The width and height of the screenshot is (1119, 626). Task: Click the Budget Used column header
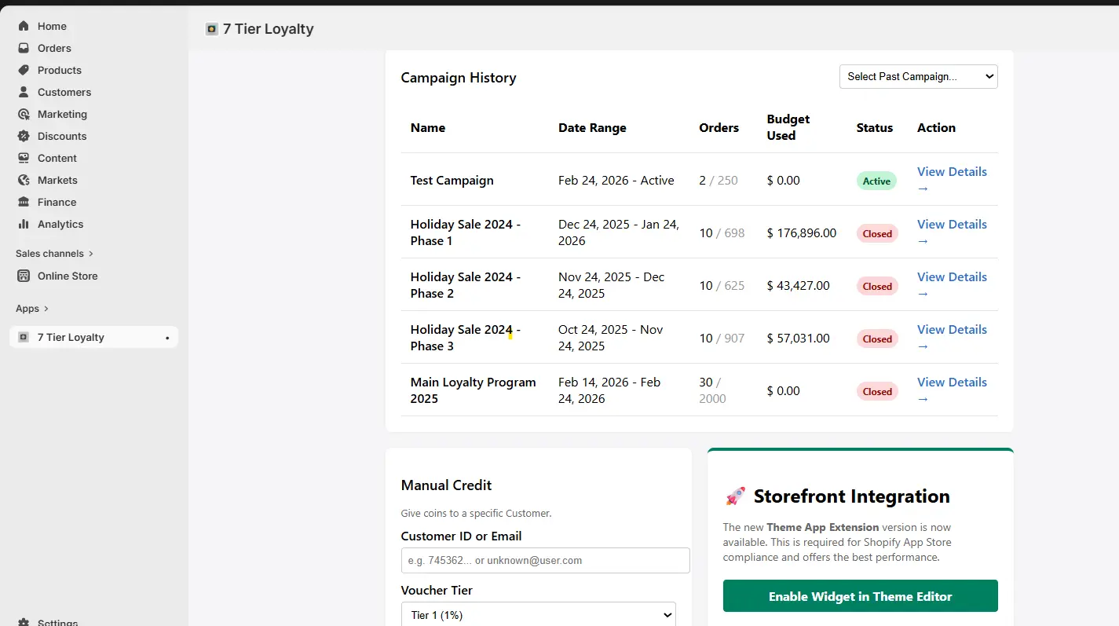click(788, 127)
